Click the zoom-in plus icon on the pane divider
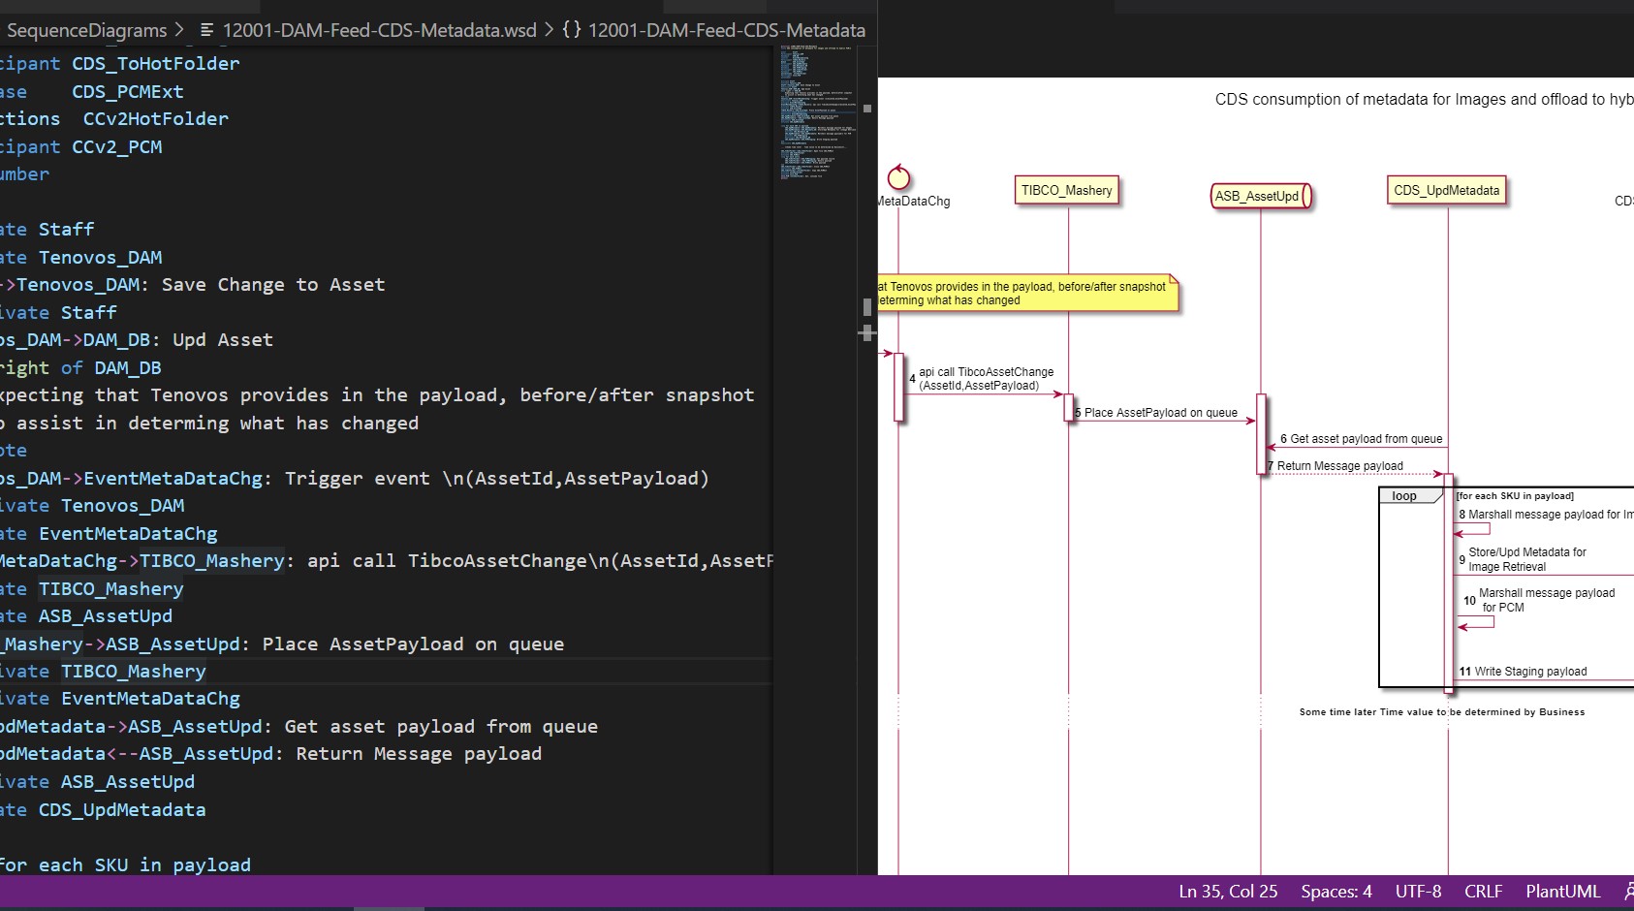 [x=865, y=332]
